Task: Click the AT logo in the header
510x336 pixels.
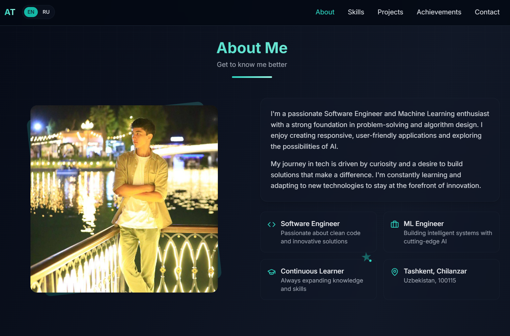Action: pos(10,12)
